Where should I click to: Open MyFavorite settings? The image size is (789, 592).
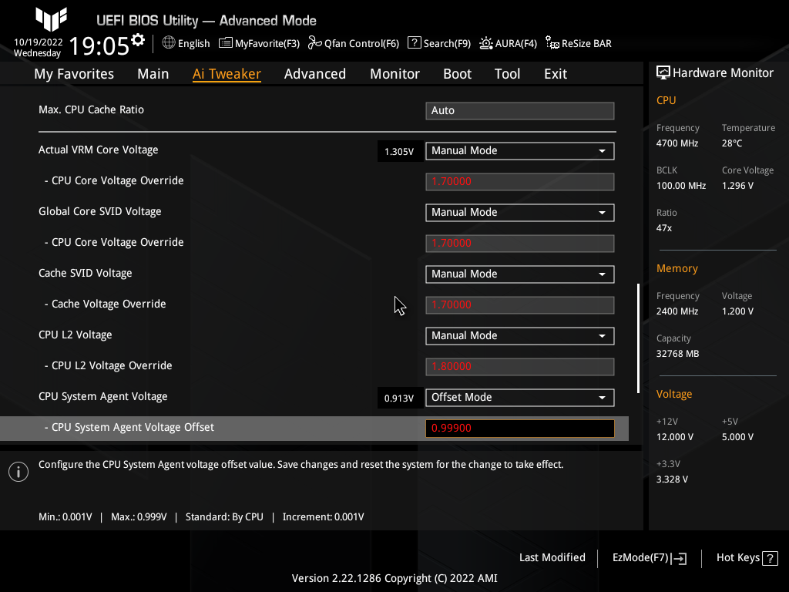click(x=259, y=43)
